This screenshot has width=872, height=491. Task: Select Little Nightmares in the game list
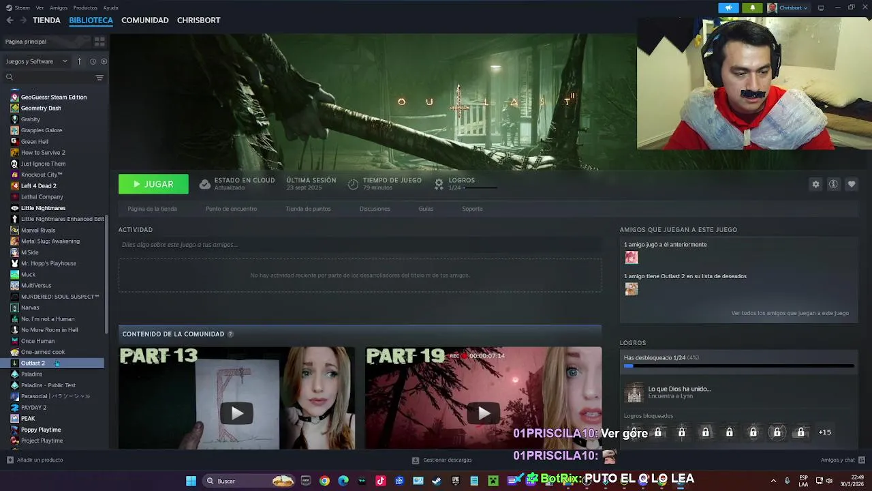(x=43, y=208)
